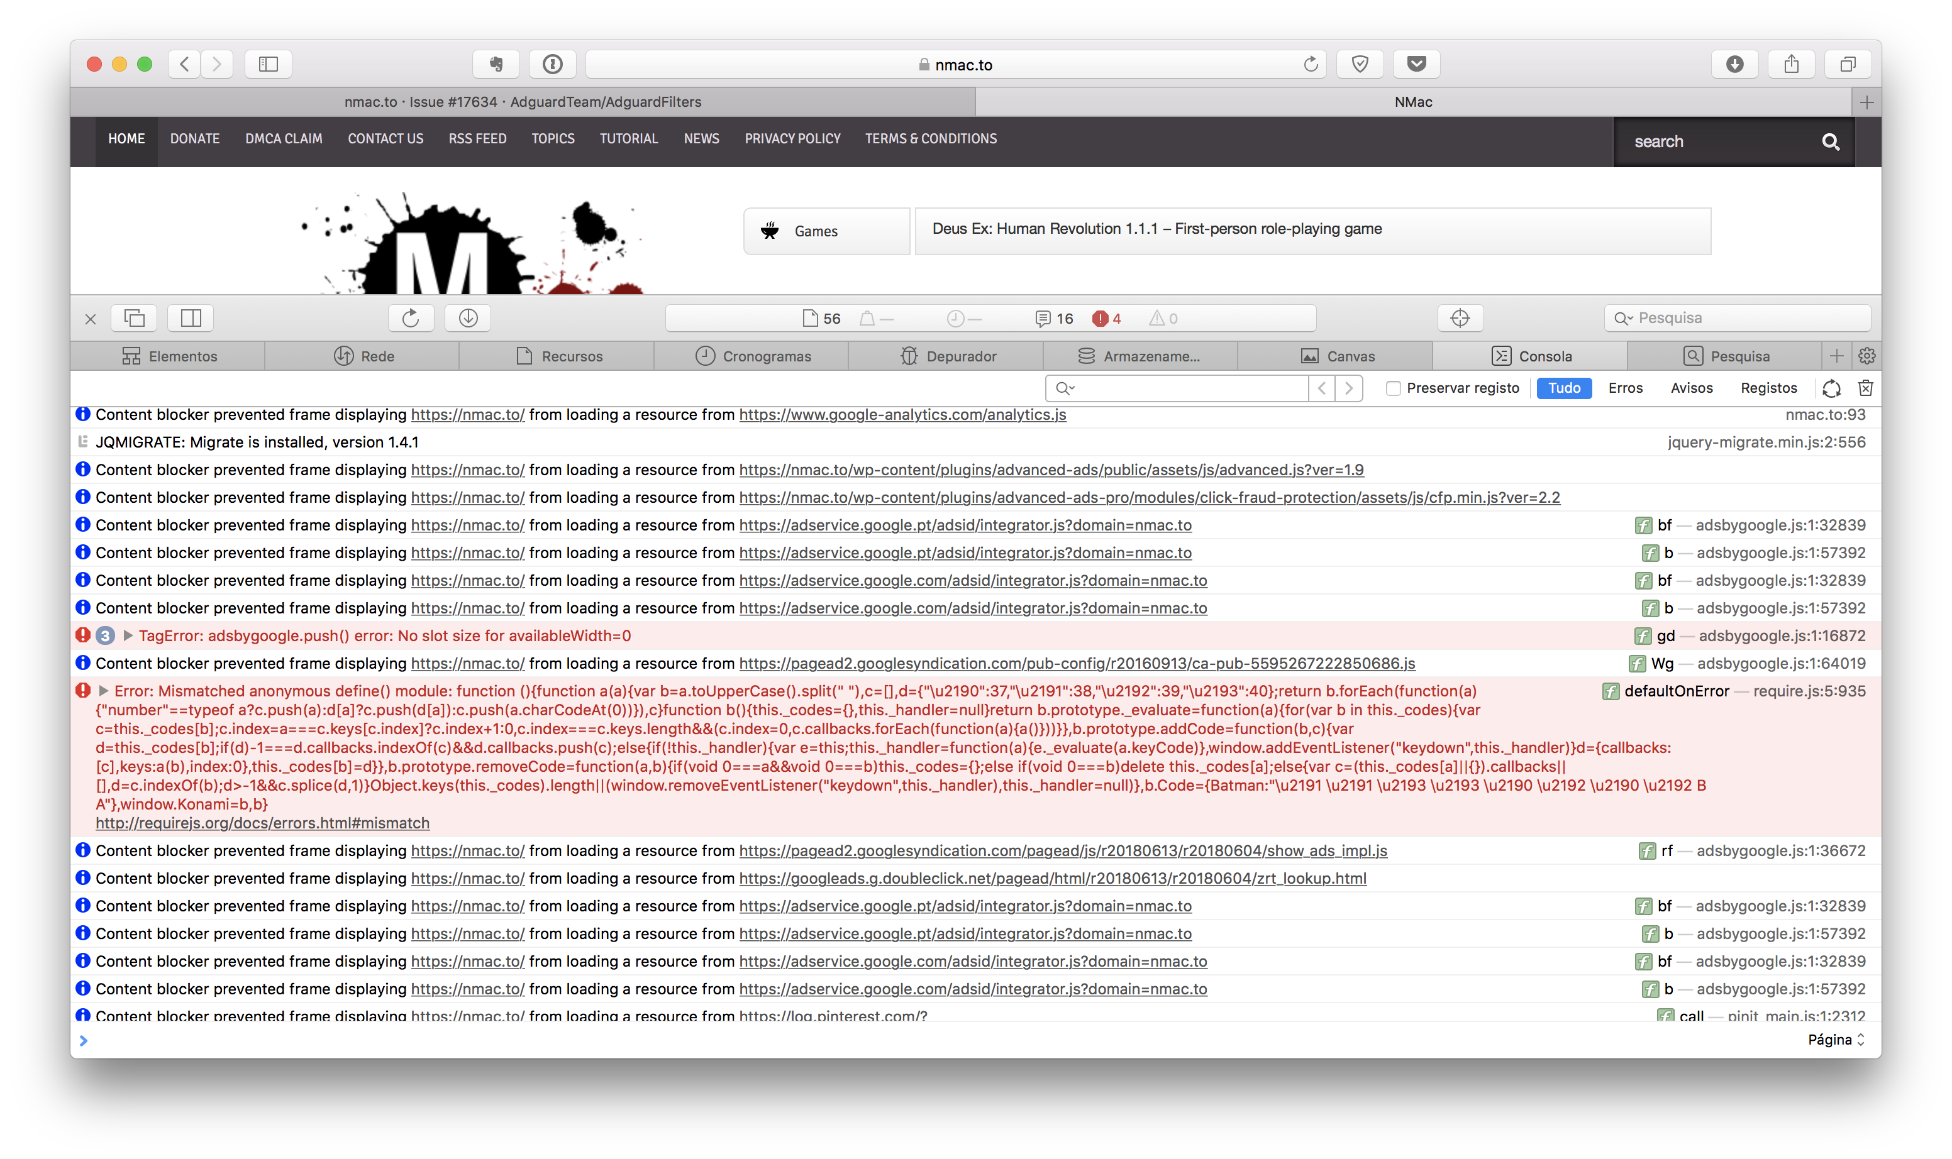
Task: Click the split console view icon
Action: click(190, 318)
